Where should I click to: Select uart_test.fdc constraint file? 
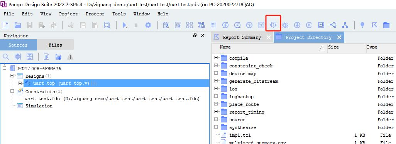(x=112, y=99)
